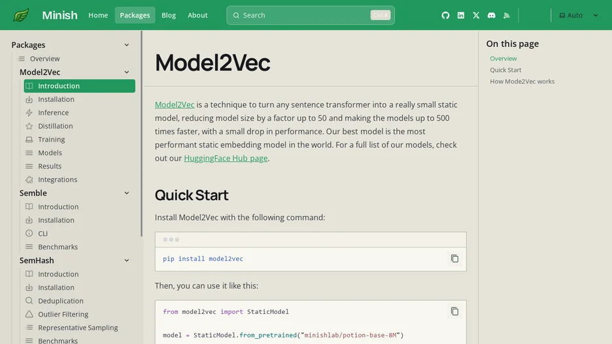Jump to How Mode2Vec works section
612x344 pixels.
522,82
